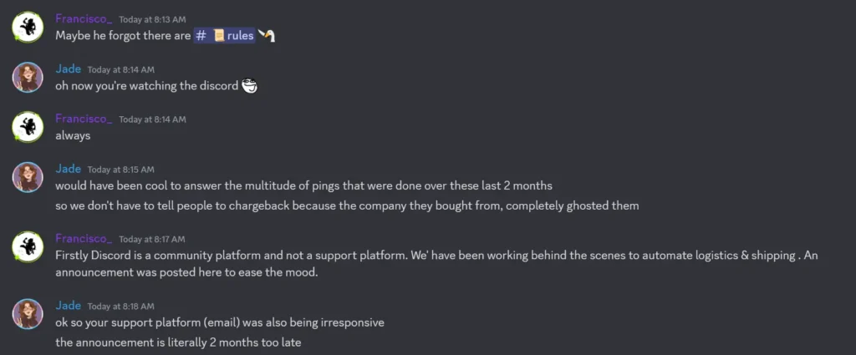Click Francisco_ username above "always"
The height and width of the screenshot is (355, 856).
(x=84, y=119)
